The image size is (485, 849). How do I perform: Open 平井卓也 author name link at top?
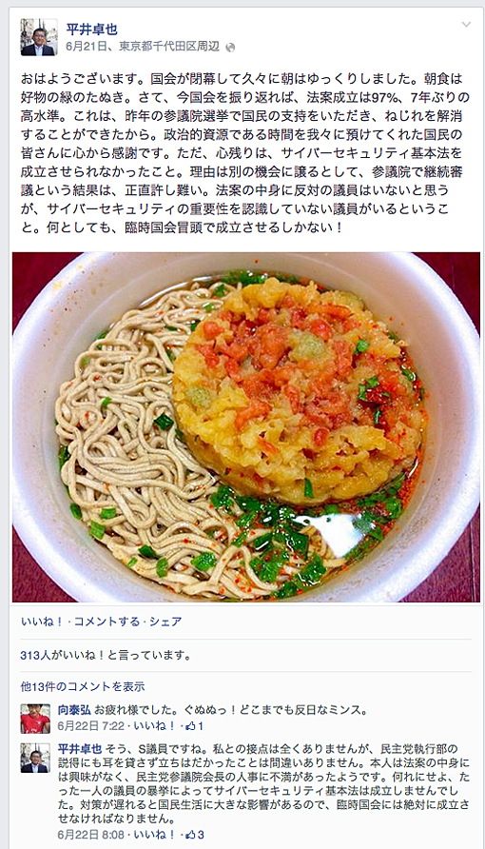(91, 30)
